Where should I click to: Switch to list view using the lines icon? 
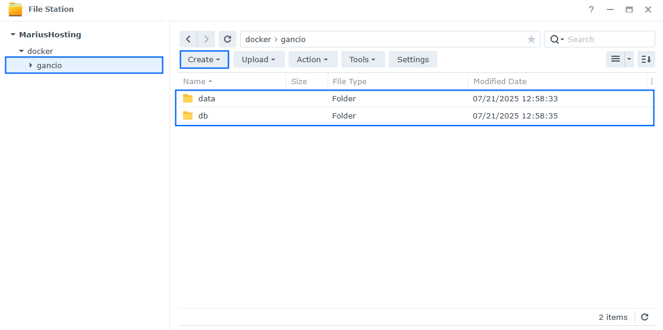click(616, 59)
